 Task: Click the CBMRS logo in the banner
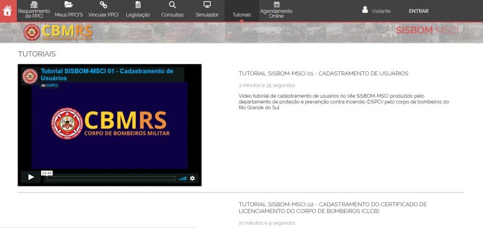tap(58, 33)
